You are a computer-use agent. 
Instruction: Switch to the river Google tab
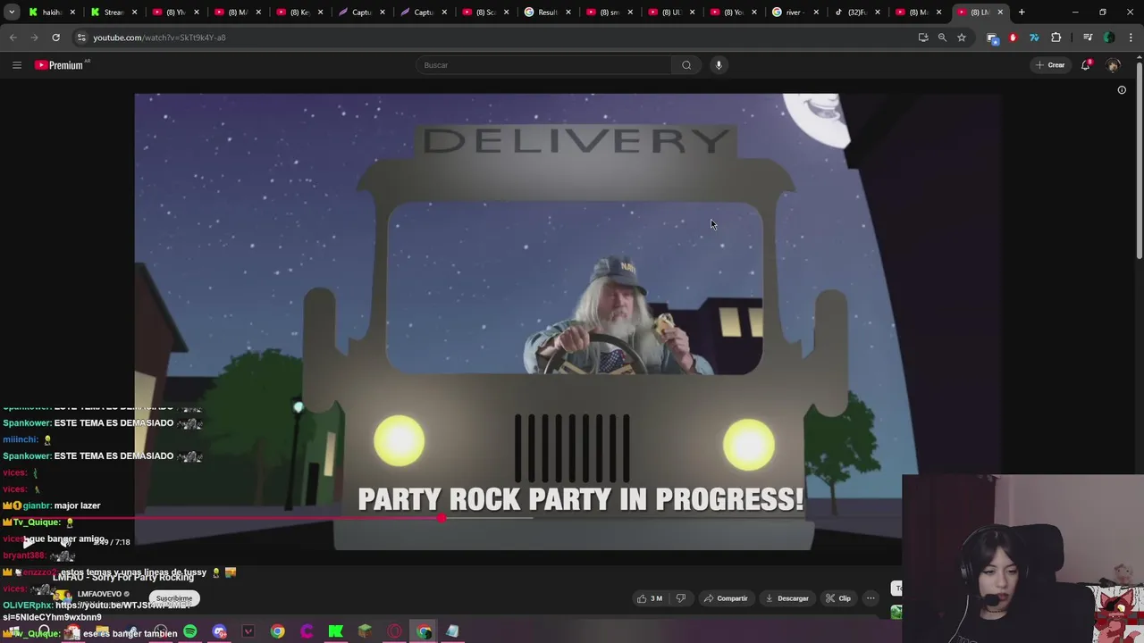795,13
